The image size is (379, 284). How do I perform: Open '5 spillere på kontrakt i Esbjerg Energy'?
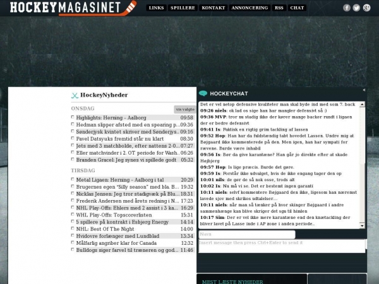[x=123, y=222]
